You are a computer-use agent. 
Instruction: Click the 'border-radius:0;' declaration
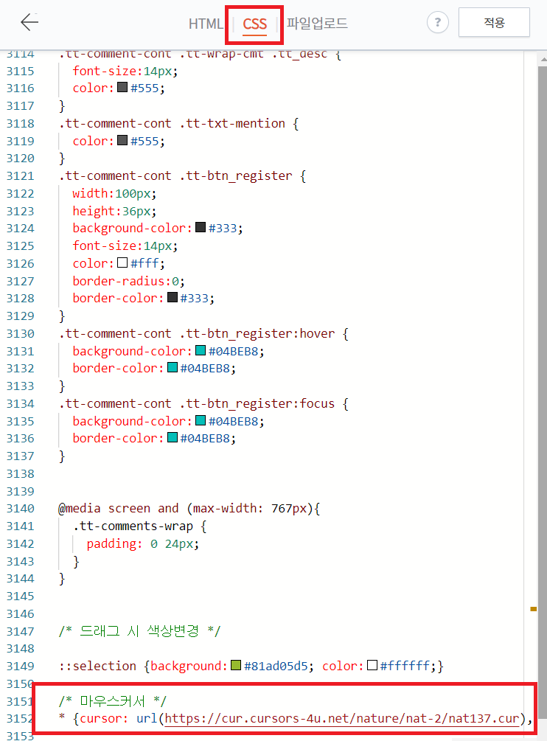(128, 281)
